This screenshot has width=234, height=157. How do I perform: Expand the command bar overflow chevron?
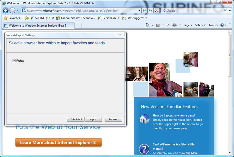(x=230, y=23)
